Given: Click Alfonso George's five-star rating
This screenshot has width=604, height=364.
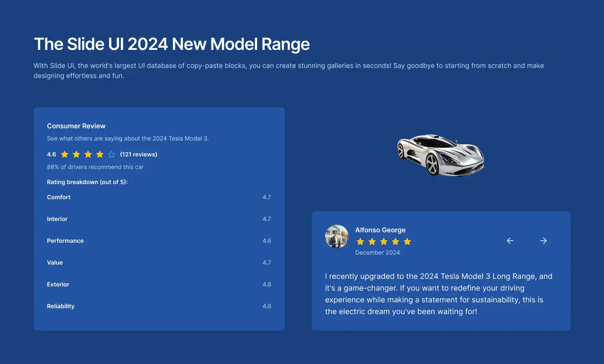Looking at the screenshot, I should click(x=384, y=242).
